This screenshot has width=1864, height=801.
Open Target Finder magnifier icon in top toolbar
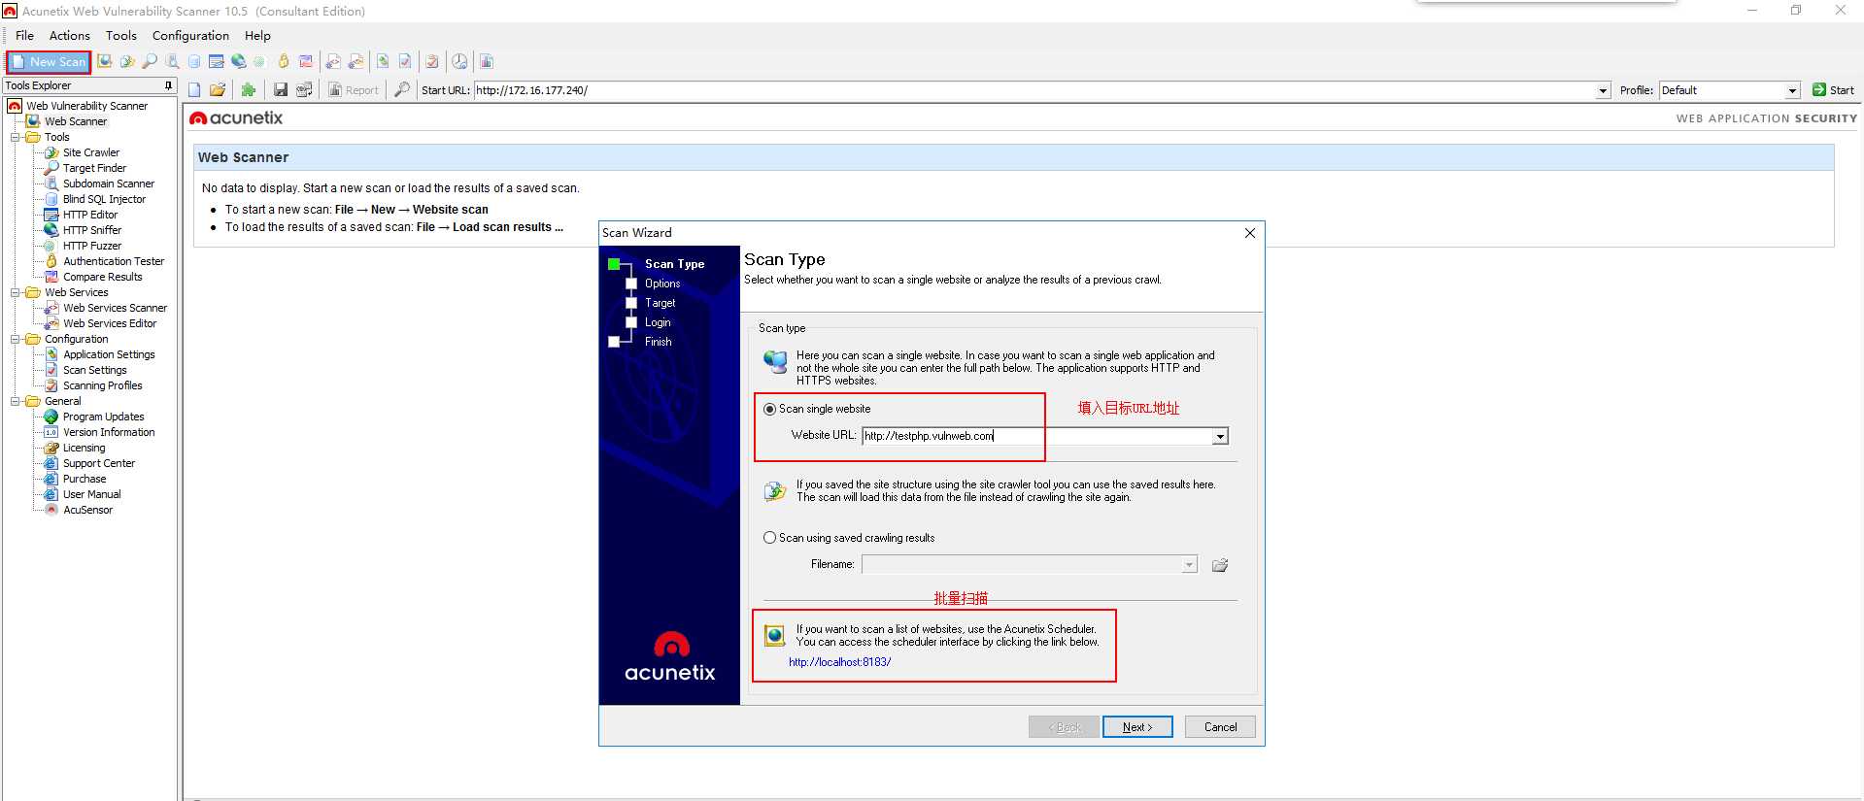(150, 61)
